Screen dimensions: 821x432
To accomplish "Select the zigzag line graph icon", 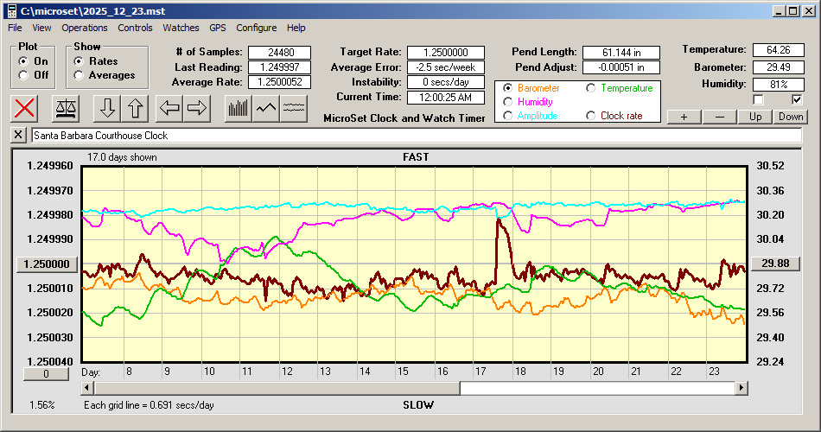I will pyautogui.click(x=266, y=108).
